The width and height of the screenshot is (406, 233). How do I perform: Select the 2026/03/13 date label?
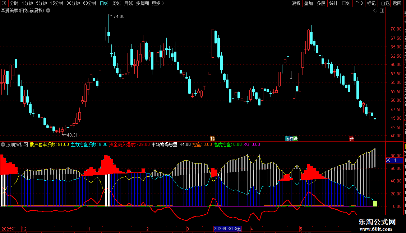tap(227, 229)
